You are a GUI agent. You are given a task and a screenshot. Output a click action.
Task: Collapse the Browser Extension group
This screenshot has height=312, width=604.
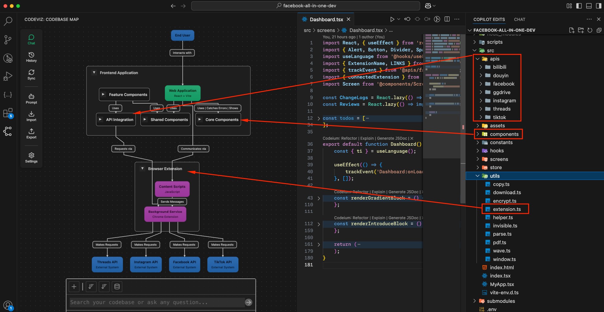pos(142,169)
